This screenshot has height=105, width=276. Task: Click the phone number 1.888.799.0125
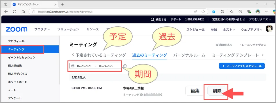click(195, 19)
